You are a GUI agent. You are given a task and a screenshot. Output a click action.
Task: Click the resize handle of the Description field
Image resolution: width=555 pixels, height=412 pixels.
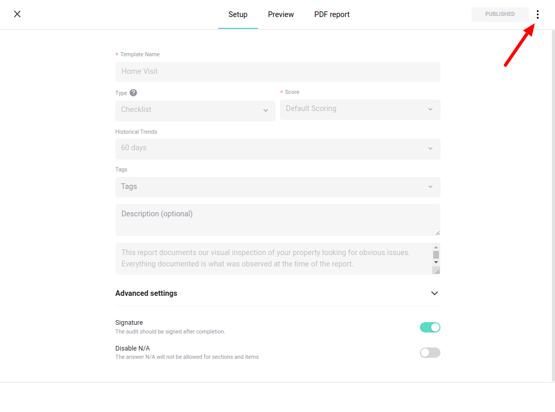437,233
